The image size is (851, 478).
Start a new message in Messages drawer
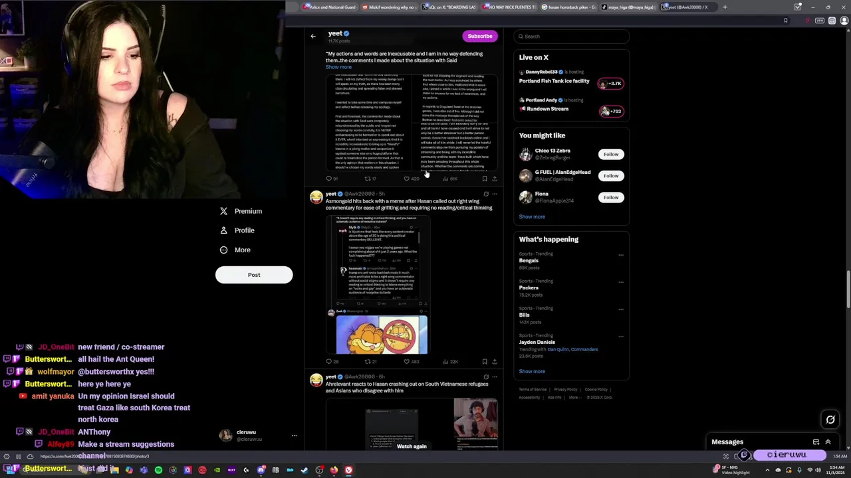click(x=816, y=442)
